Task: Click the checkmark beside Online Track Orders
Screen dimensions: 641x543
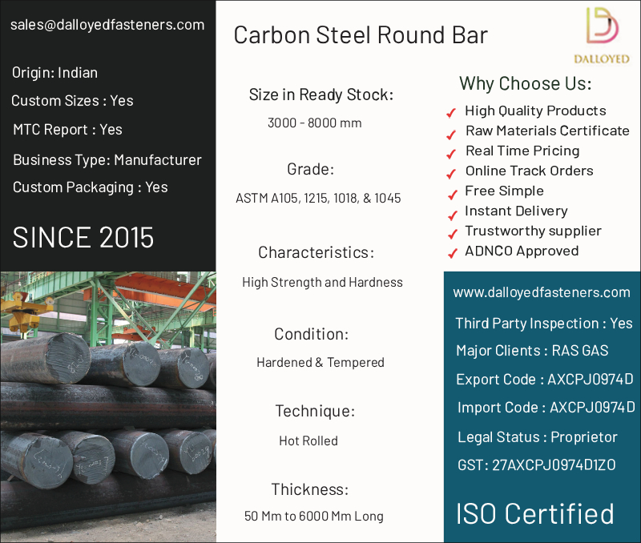Action: point(451,174)
